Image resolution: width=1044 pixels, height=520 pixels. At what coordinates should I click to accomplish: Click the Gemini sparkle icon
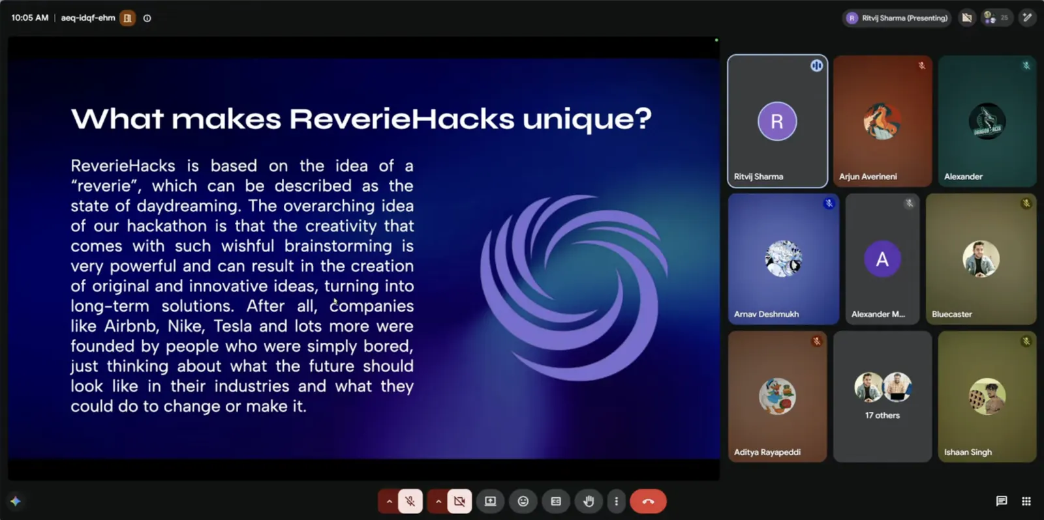[16, 501]
